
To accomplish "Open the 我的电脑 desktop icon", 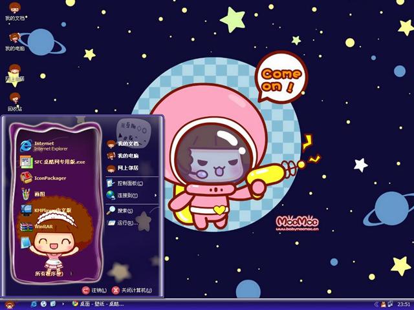I will tap(15, 41).
